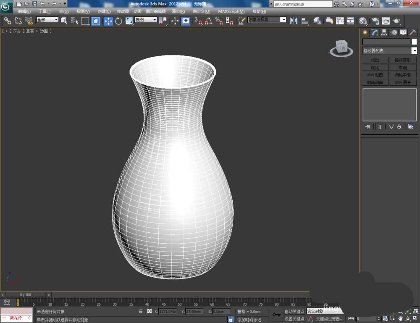Click the Select and Link icon

tap(8, 21)
